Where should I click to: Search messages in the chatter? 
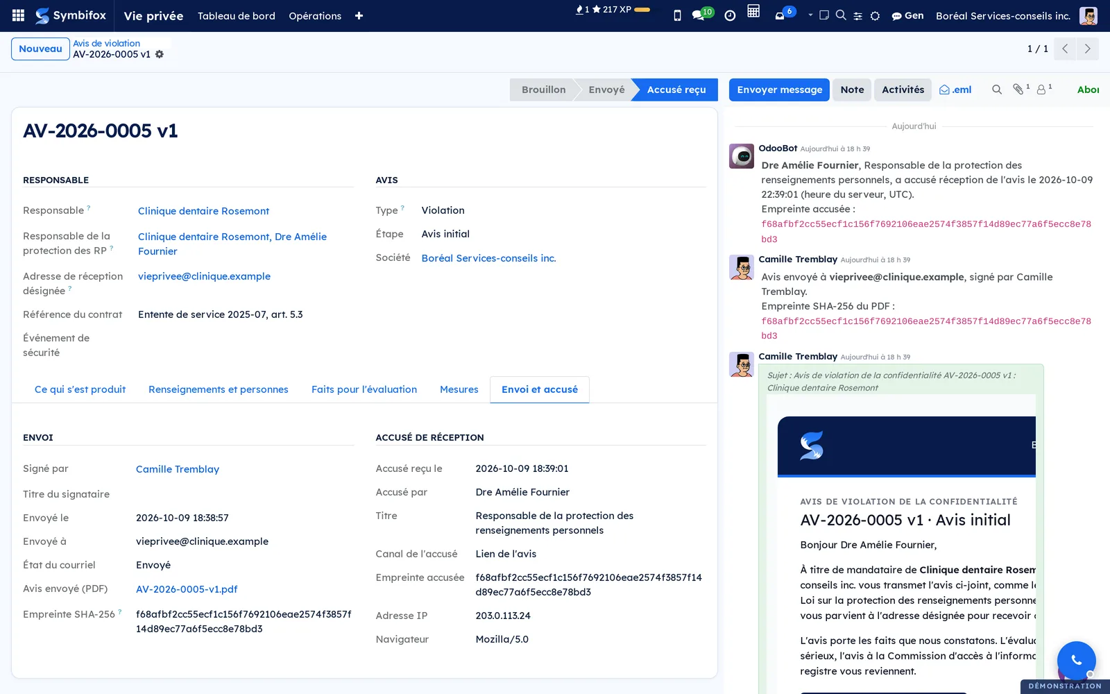coord(997,90)
